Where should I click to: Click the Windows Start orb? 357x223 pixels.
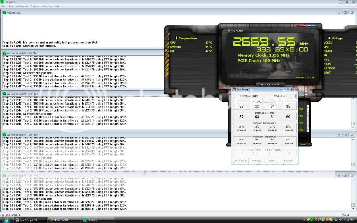coord(6,220)
